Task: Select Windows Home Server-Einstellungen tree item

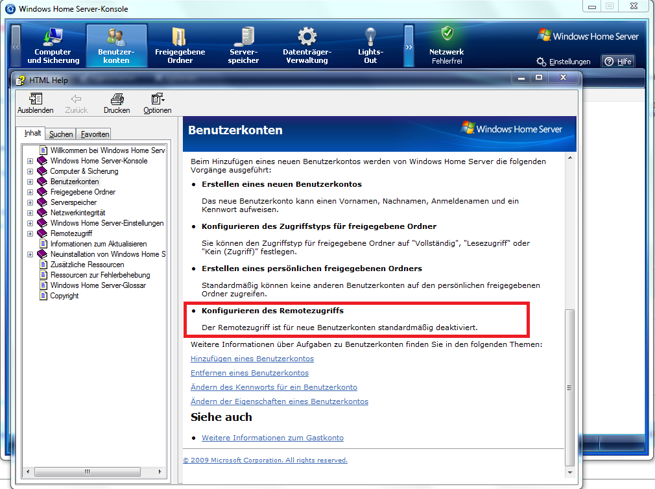Action: (107, 223)
